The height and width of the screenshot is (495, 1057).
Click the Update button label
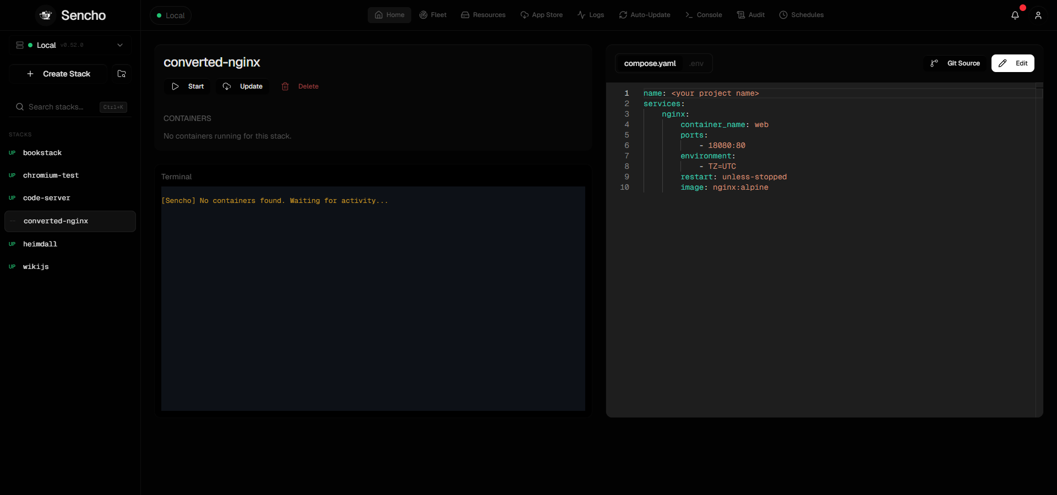(251, 86)
